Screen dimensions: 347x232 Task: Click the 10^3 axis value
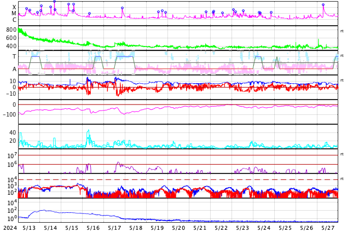point(12,186)
